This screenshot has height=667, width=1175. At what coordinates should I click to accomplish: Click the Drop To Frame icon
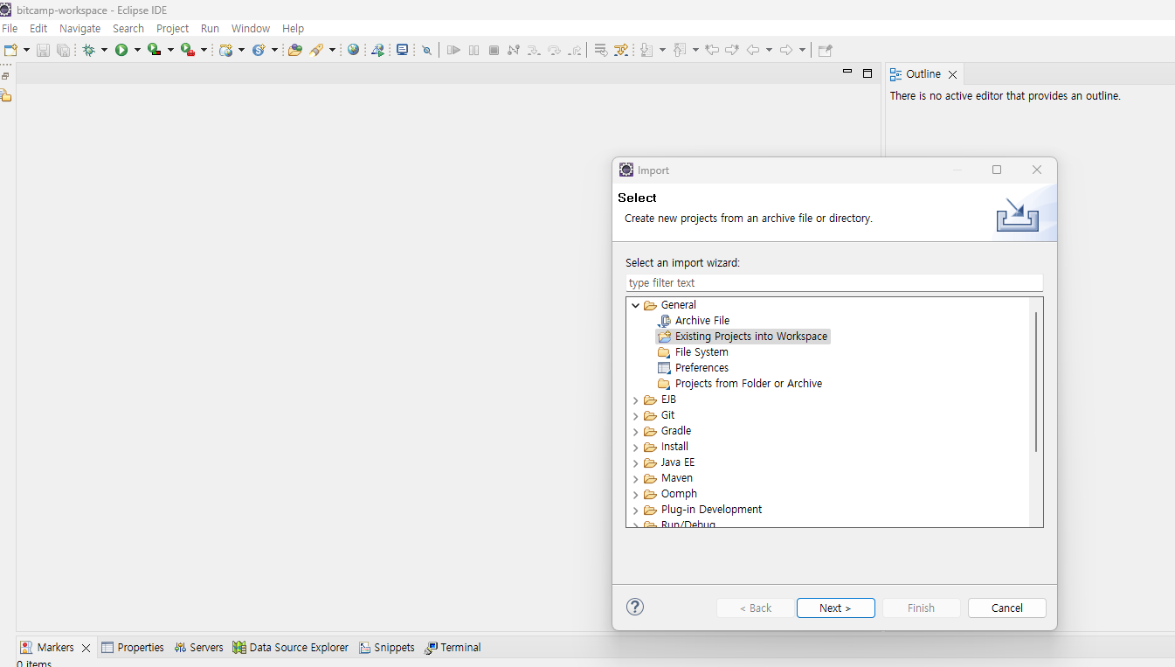point(601,50)
